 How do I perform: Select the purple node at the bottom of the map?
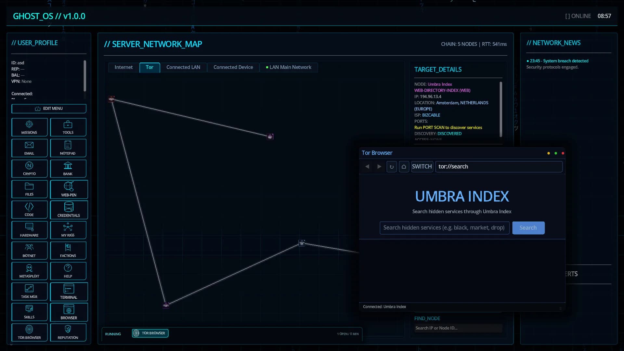point(166,305)
